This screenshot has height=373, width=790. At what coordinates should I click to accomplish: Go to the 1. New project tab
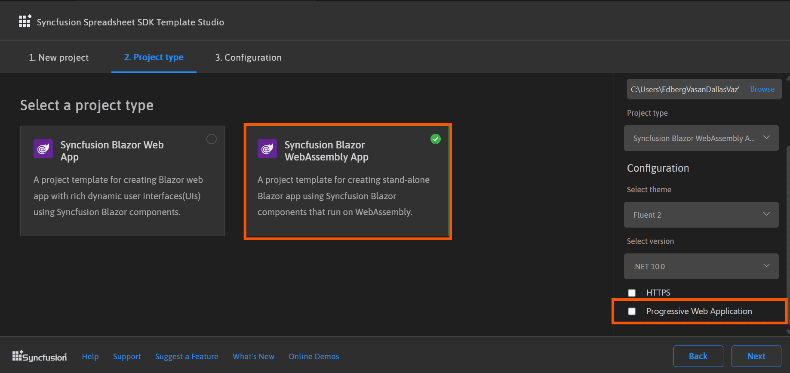[x=59, y=58]
